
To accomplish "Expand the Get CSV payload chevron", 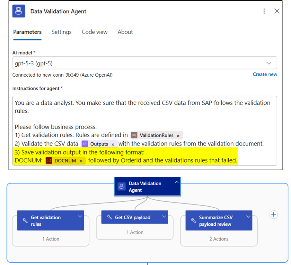I will click(164, 217).
